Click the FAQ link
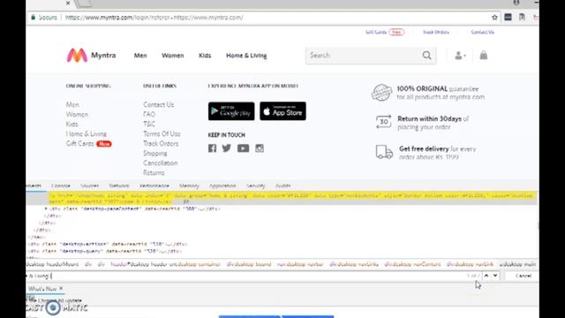The width and height of the screenshot is (565, 318). [149, 114]
